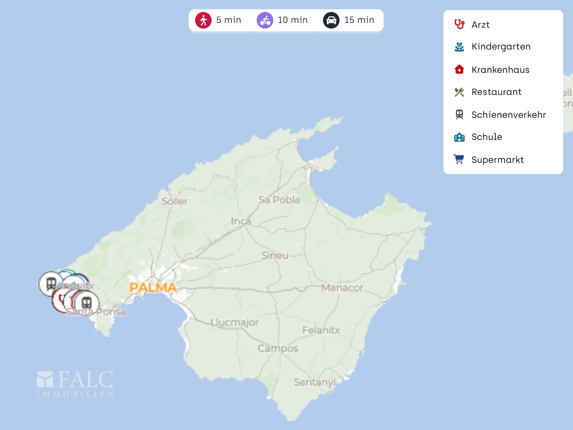573x430 pixels.
Task: Click the PALMA city label on map
Action: pos(153,288)
